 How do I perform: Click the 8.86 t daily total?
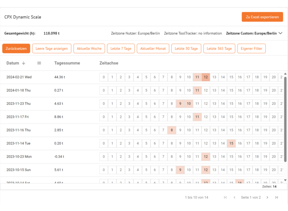[x=59, y=117]
